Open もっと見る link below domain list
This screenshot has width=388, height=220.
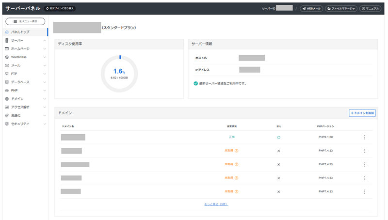[x=216, y=204]
